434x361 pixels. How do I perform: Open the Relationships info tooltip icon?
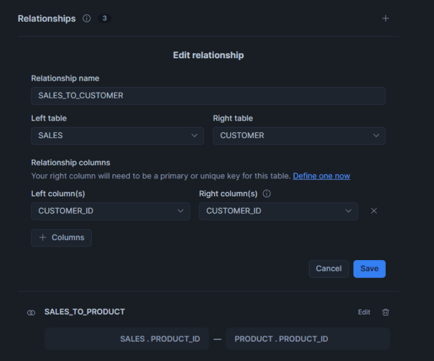tap(87, 19)
